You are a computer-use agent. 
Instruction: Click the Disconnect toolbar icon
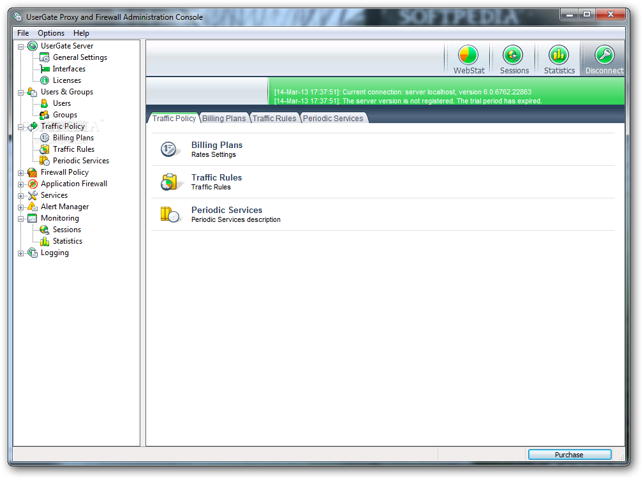point(605,55)
